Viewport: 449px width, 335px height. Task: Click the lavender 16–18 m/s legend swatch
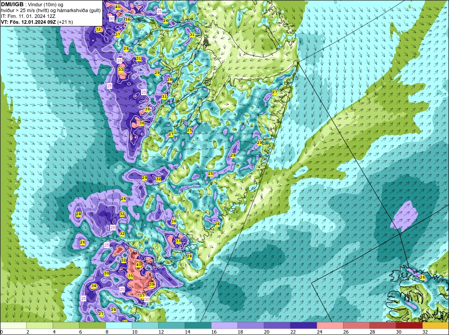pyautogui.click(x=224, y=326)
